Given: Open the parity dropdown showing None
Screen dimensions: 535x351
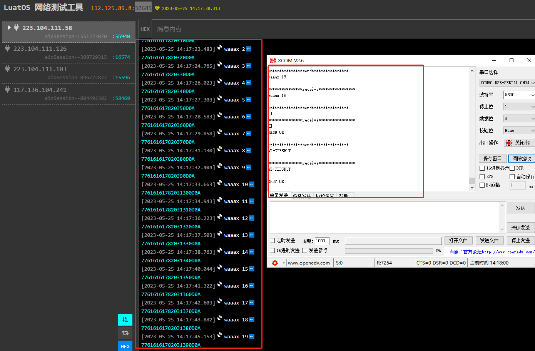Looking at the screenshot, I should 519,130.
